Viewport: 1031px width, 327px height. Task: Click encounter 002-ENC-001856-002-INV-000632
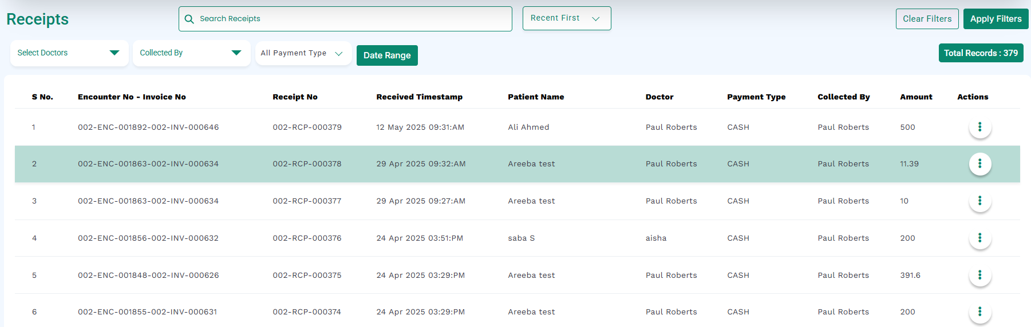(148, 238)
